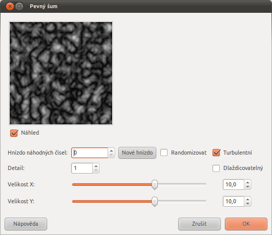
Task: Click the Velikost X slider handle
Action: pos(155,184)
